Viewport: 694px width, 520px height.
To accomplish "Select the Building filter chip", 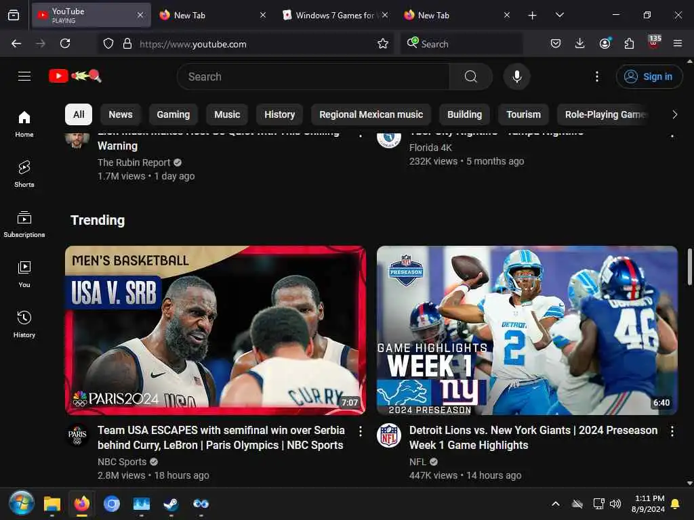I will tap(464, 114).
